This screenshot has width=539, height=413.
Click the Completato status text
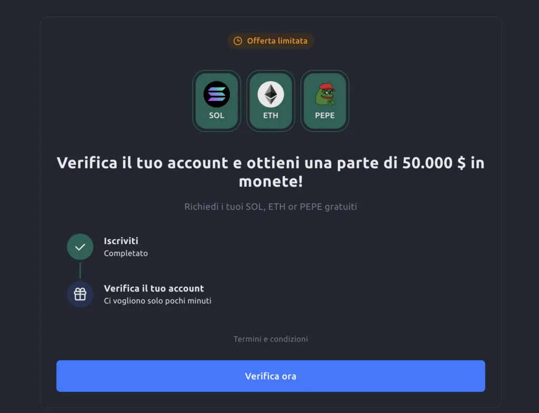pyautogui.click(x=126, y=253)
